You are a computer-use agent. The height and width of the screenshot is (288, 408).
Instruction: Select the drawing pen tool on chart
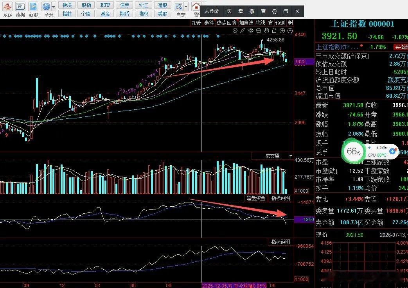pos(243,30)
